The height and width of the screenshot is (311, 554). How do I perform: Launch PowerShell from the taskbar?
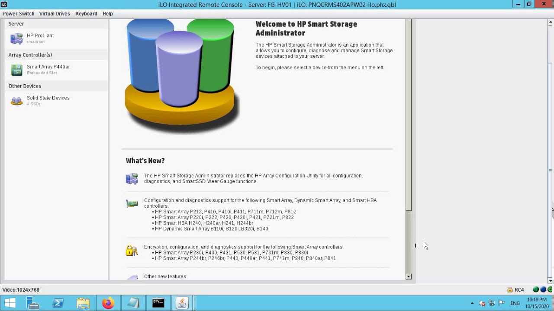58,303
